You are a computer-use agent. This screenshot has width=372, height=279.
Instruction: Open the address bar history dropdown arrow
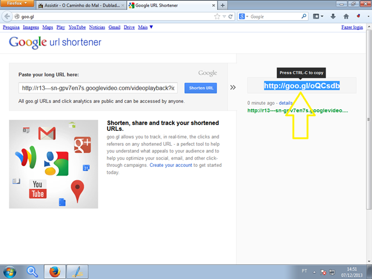point(224,17)
